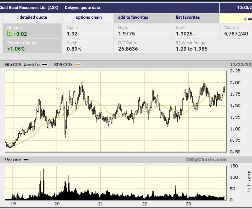This screenshot has height=209, width=252.
Task: Click the Delayed quote data label
Action: pos(83,8)
